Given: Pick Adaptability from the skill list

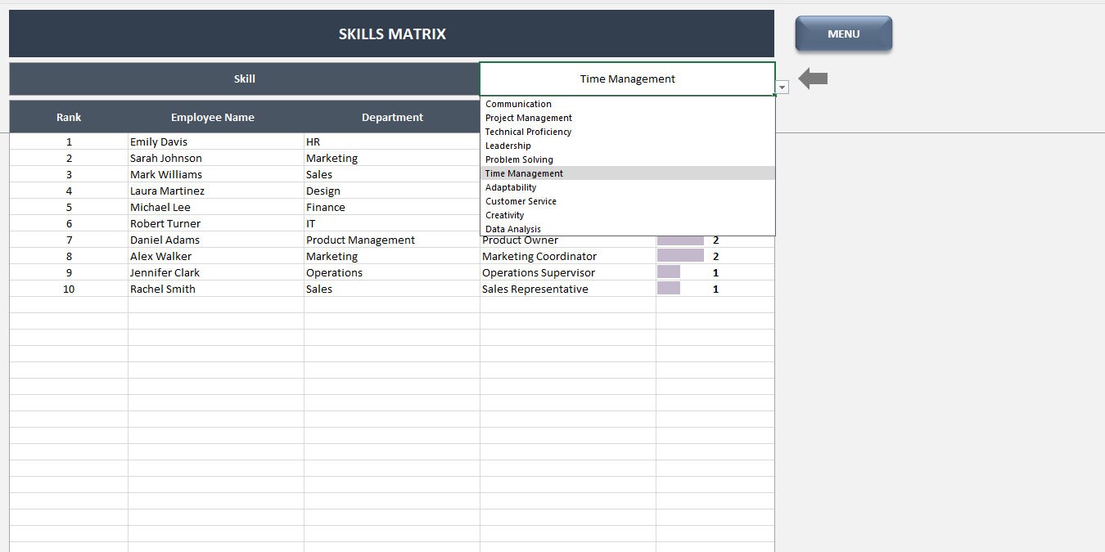Looking at the screenshot, I should tap(510, 187).
